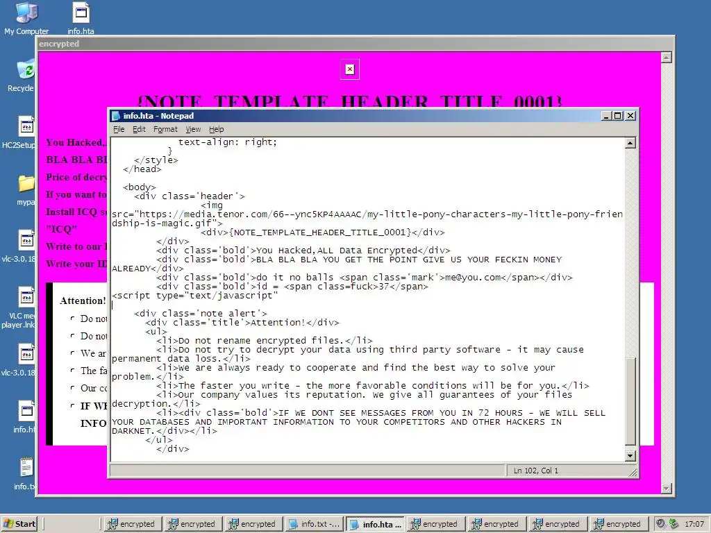The height and width of the screenshot is (533, 711).
Task: Open the My Computer desktop icon
Action: point(26,18)
